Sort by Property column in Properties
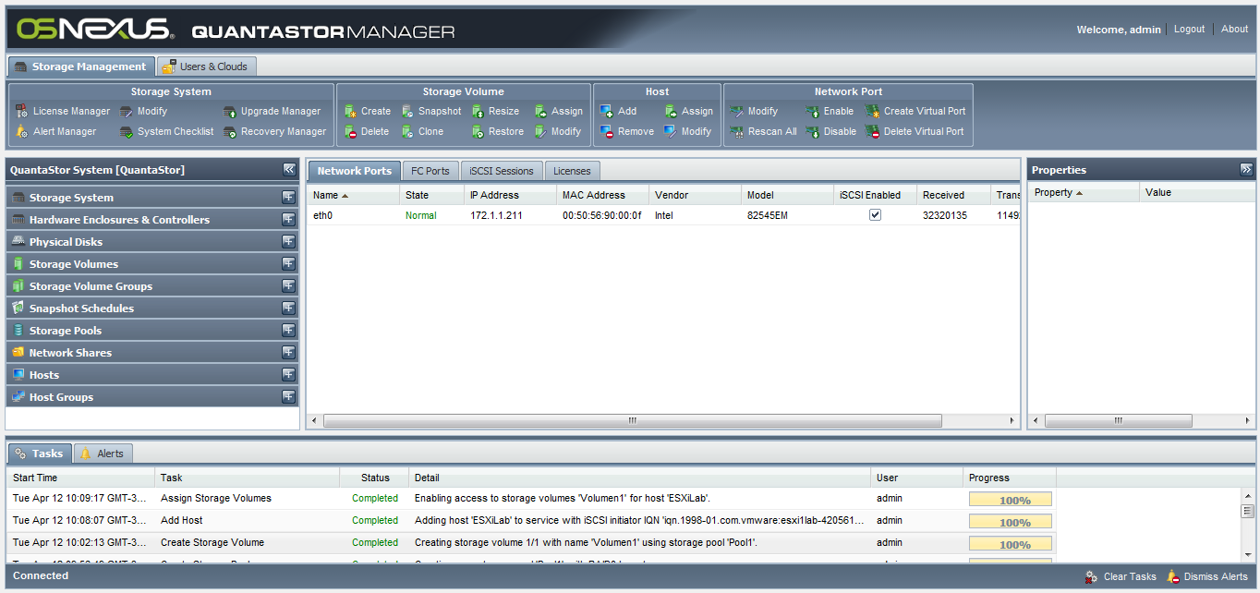The width and height of the screenshot is (1260, 593). 1084,192
